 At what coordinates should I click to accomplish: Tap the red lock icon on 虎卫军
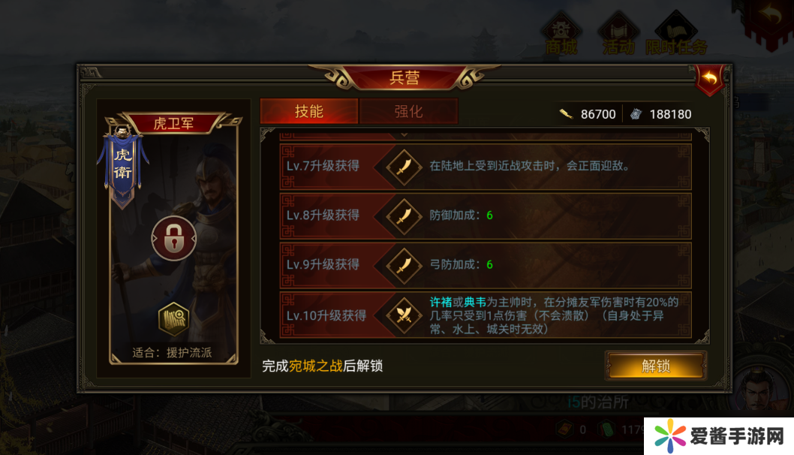(173, 239)
